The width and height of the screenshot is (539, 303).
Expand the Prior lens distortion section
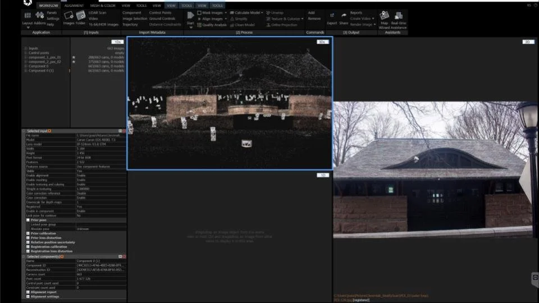click(28, 238)
